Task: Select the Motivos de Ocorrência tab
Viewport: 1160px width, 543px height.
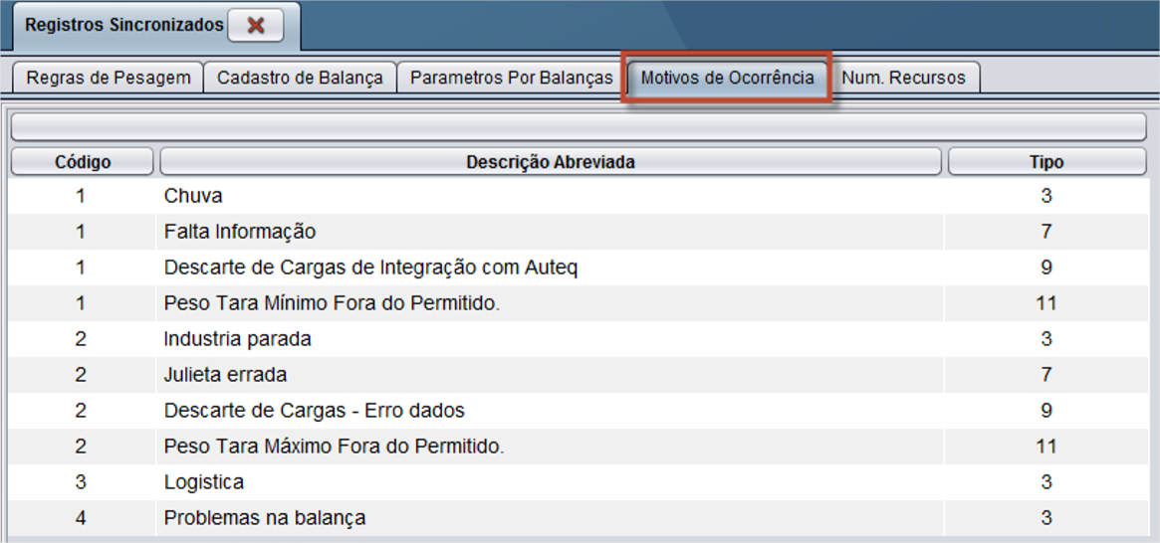Action: pos(727,78)
